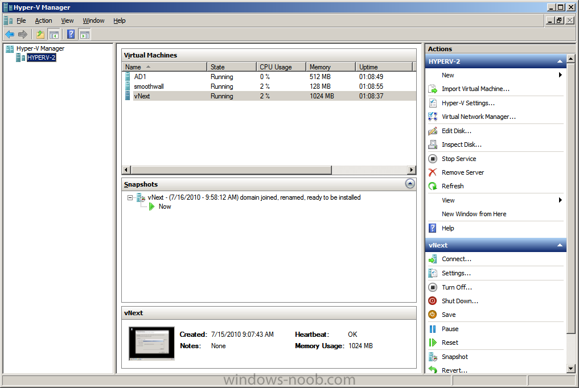Screen dimensions: 579x388
Task: Click Remove Server action
Action: click(463, 172)
